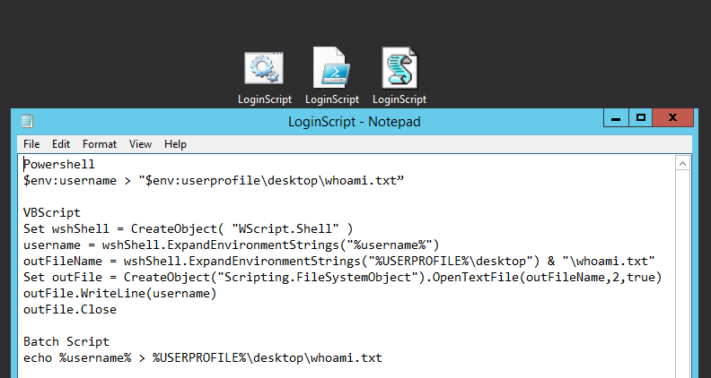Viewport: 711px width, 378px height.
Task: Click the '$env:username' PowerShell command line
Action: tap(214, 180)
